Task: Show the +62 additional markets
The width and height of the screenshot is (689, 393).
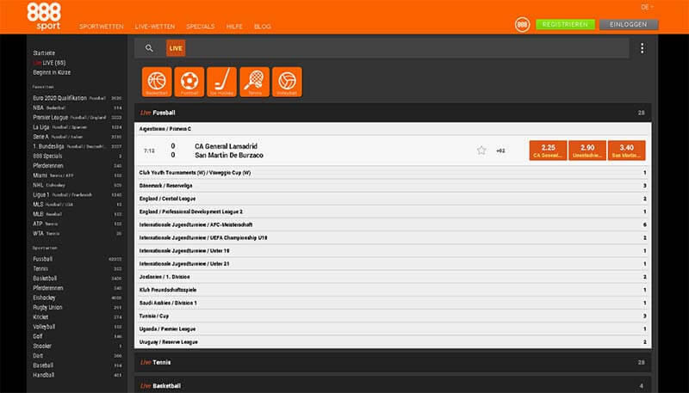Action: point(500,150)
